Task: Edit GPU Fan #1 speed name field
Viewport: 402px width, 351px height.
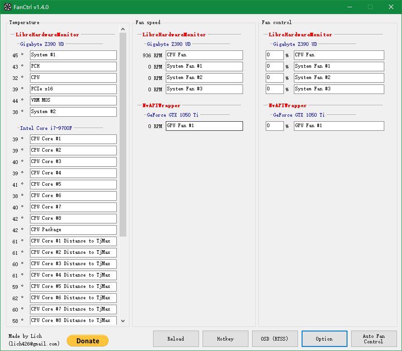Action: [x=204, y=126]
